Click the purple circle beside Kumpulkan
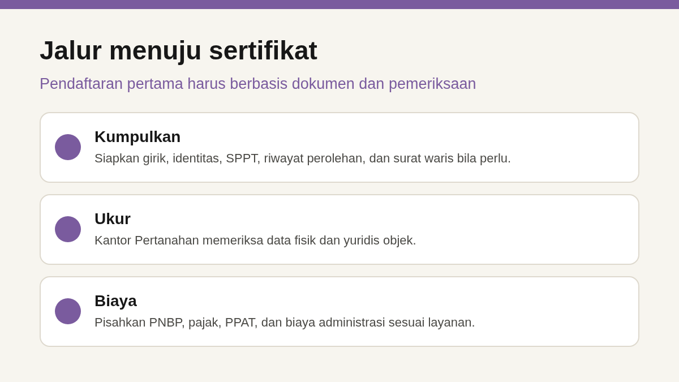Screen dimensions: 679x382 click(68, 147)
